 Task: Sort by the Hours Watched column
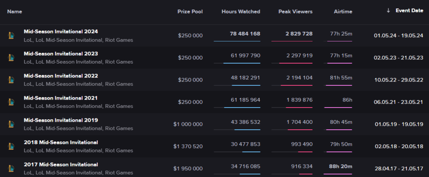point(240,12)
